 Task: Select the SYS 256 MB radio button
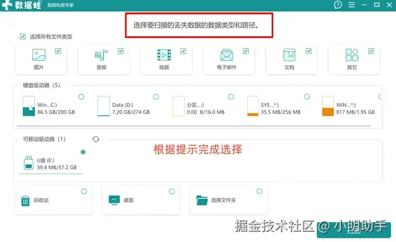[307, 97]
